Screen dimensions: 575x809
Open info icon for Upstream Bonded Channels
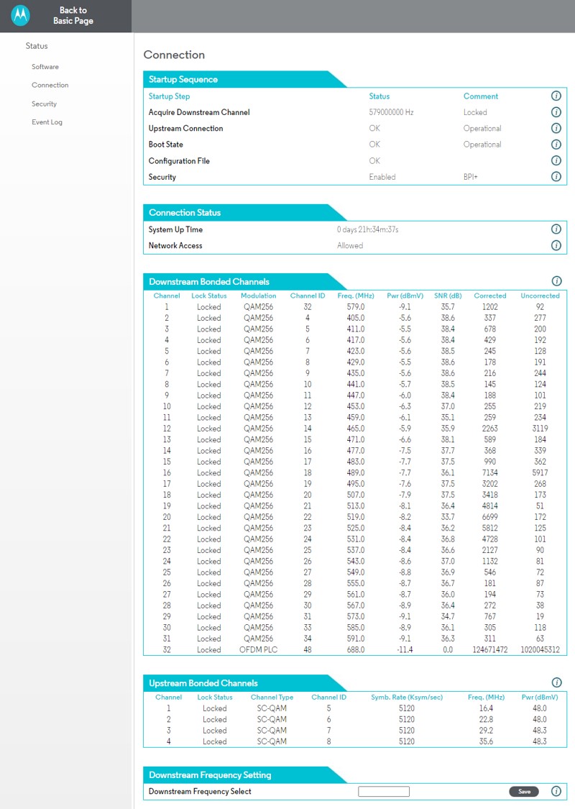pos(556,682)
